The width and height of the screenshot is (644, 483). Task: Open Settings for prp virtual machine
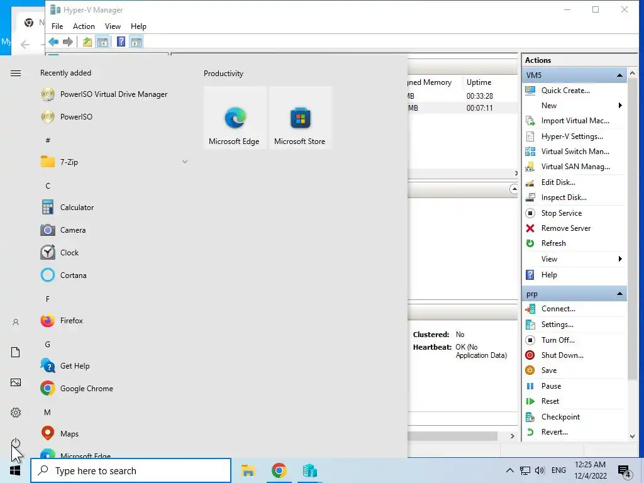pyautogui.click(x=557, y=325)
